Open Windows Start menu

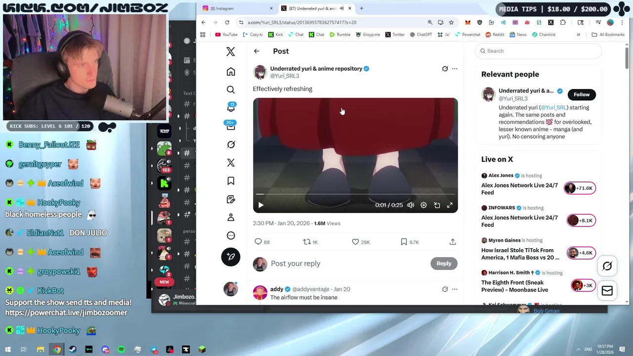coord(7,350)
